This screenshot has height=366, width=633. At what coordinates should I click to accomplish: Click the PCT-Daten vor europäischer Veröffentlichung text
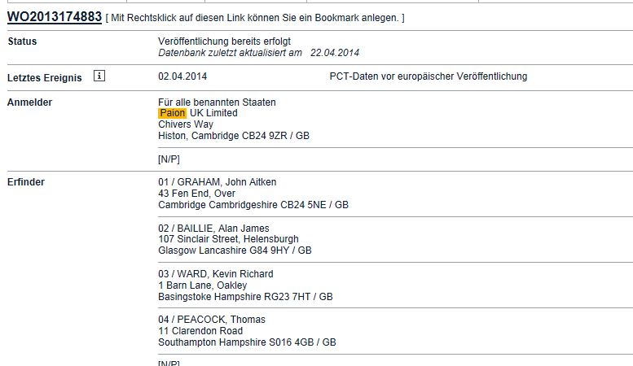[x=429, y=76]
